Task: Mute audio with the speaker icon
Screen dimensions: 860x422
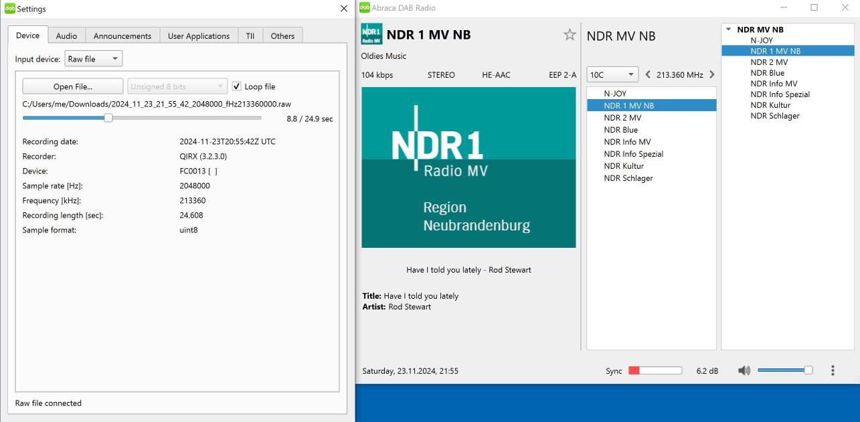Action: tap(744, 370)
